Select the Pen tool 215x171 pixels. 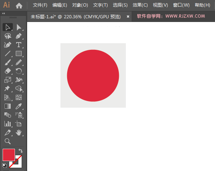tap(19, 36)
